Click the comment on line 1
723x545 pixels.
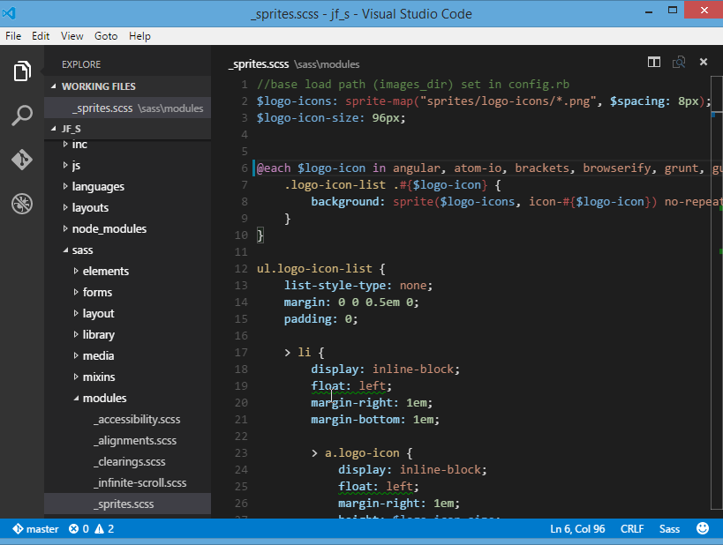coord(413,85)
